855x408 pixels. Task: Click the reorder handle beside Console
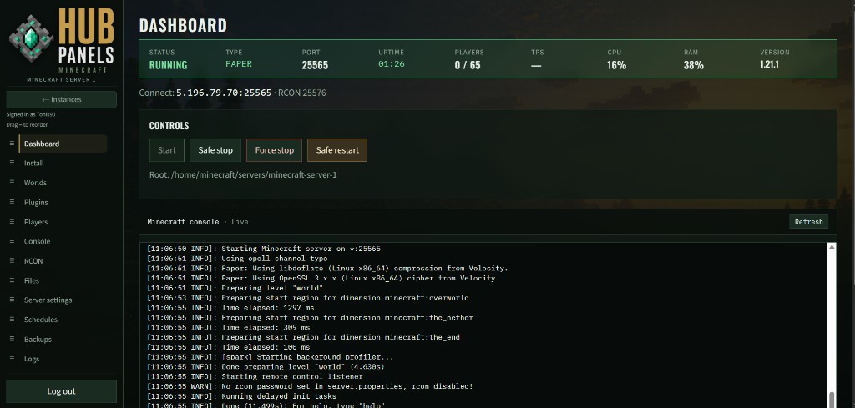12,241
